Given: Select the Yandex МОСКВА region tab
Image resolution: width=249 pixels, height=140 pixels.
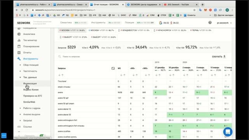Looking at the screenshot, I should 72,30.
